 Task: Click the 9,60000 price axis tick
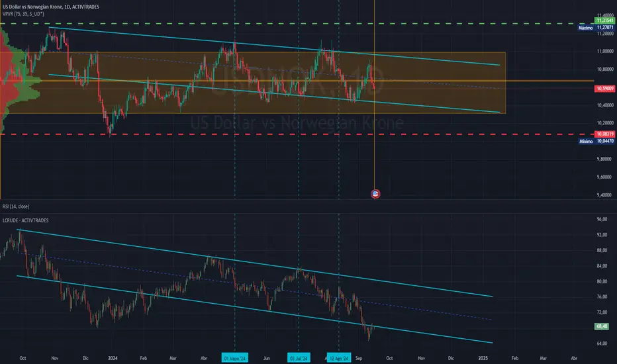605,177
